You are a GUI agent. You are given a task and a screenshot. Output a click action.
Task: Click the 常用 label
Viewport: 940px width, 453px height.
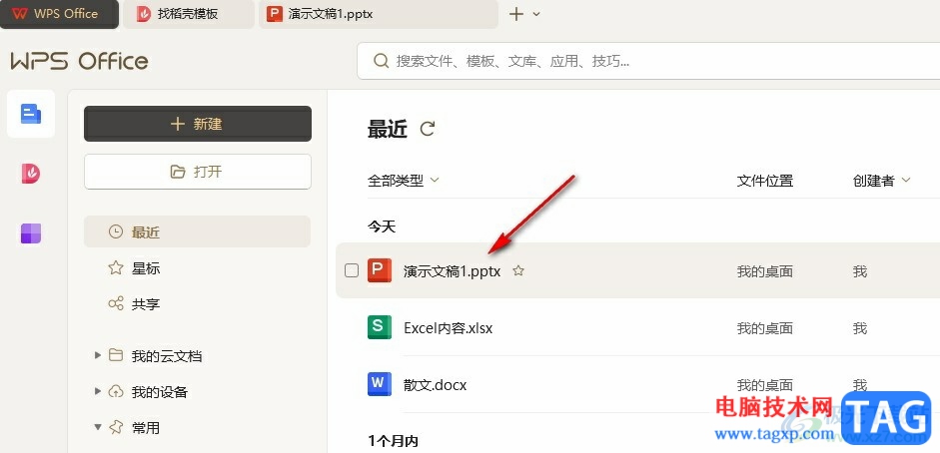click(x=146, y=428)
